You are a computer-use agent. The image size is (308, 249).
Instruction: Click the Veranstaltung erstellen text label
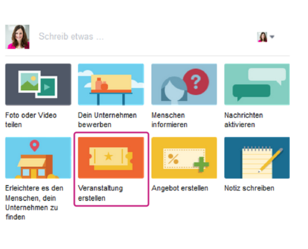click(100, 193)
